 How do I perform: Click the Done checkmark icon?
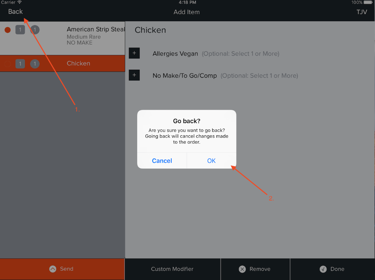323,269
